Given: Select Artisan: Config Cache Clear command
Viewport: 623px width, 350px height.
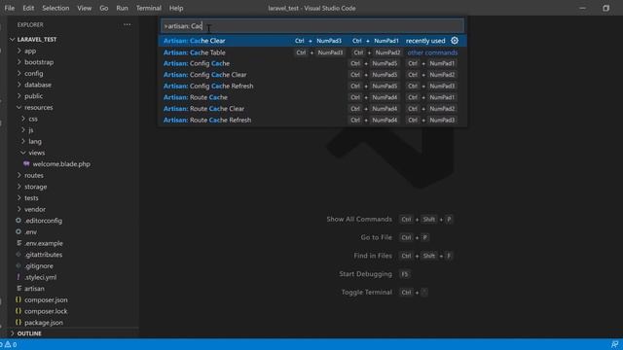Looking at the screenshot, I should tap(312, 75).
